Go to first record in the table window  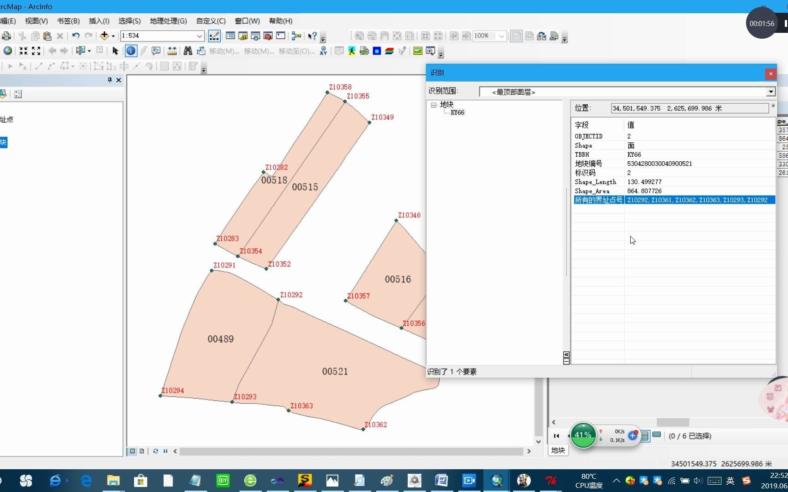coord(556,436)
